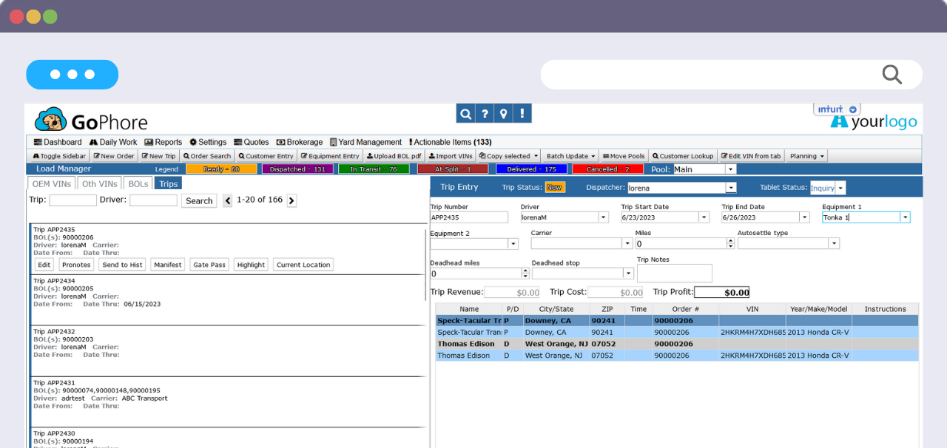Open Yard Management menu
947x448 pixels.
pyautogui.click(x=365, y=142)
